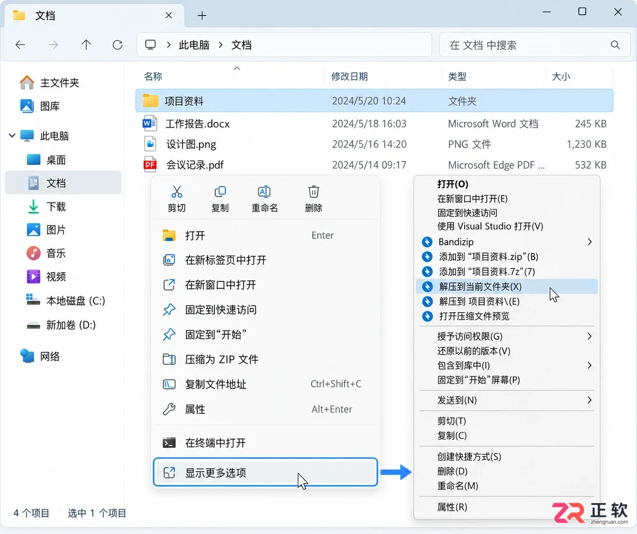Select 文档 in the navigation pane

[x=63, y=183]
